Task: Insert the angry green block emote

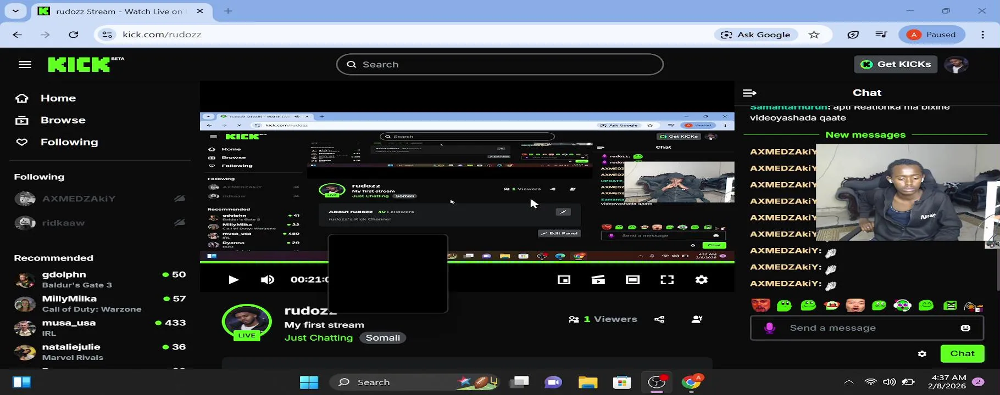Action: 950,305
